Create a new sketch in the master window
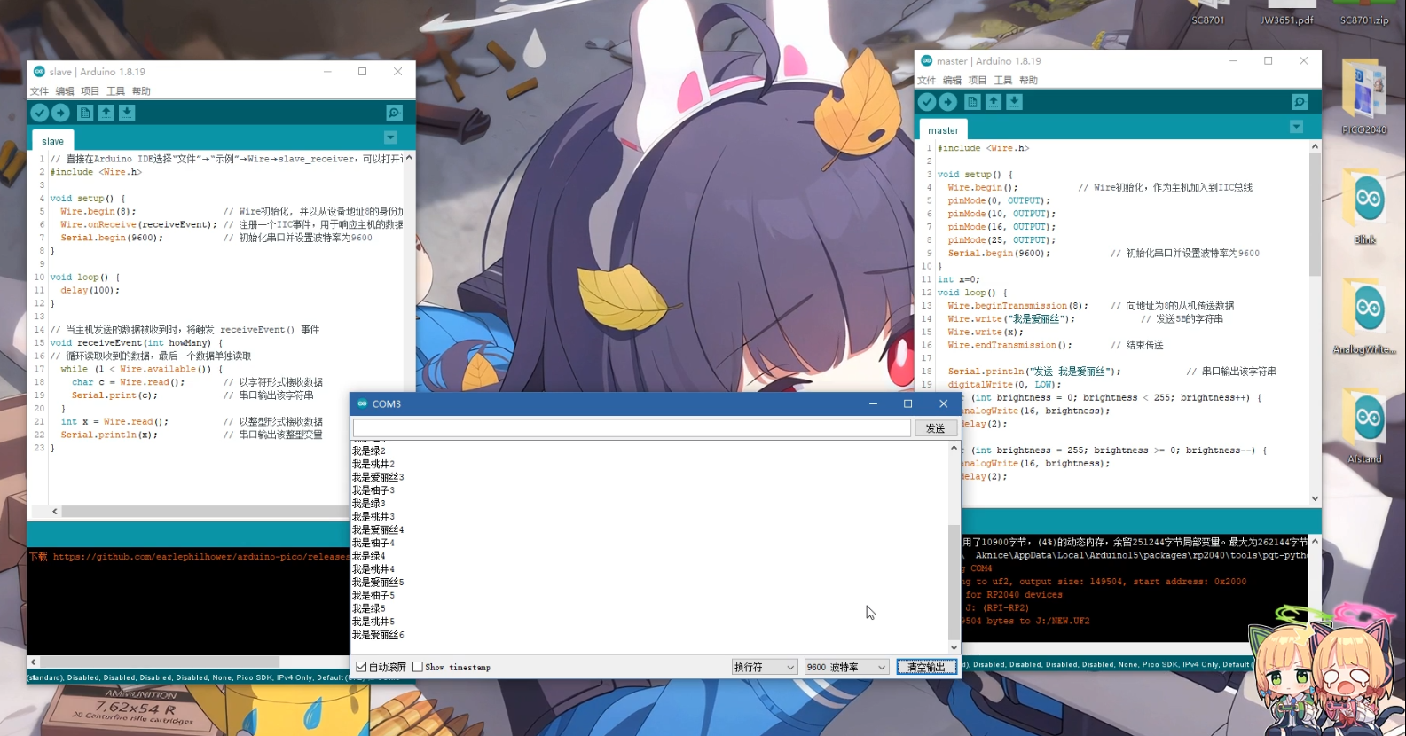This screenshot has height=736, width=1406. [972, 102]
